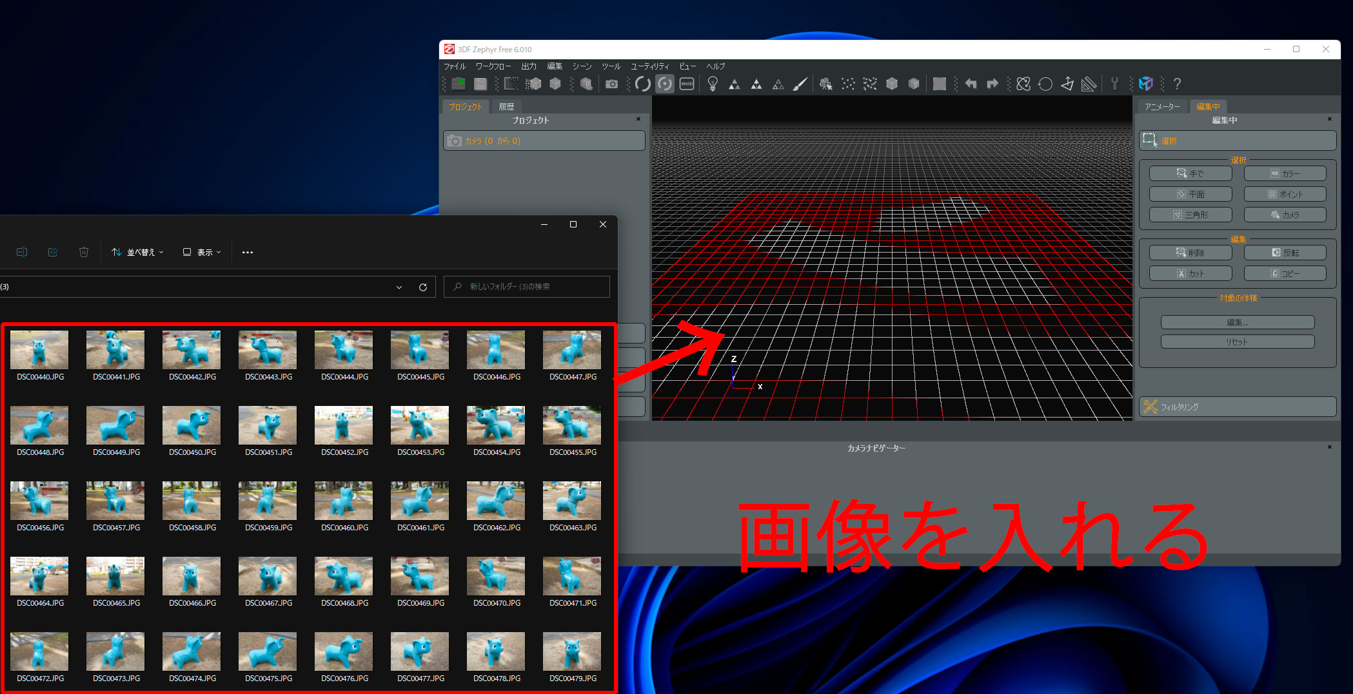This screenshot has height=694, width=1353.
Task: Select thumbnail DSC00440.JPG
Action: [x=39, y=356]
